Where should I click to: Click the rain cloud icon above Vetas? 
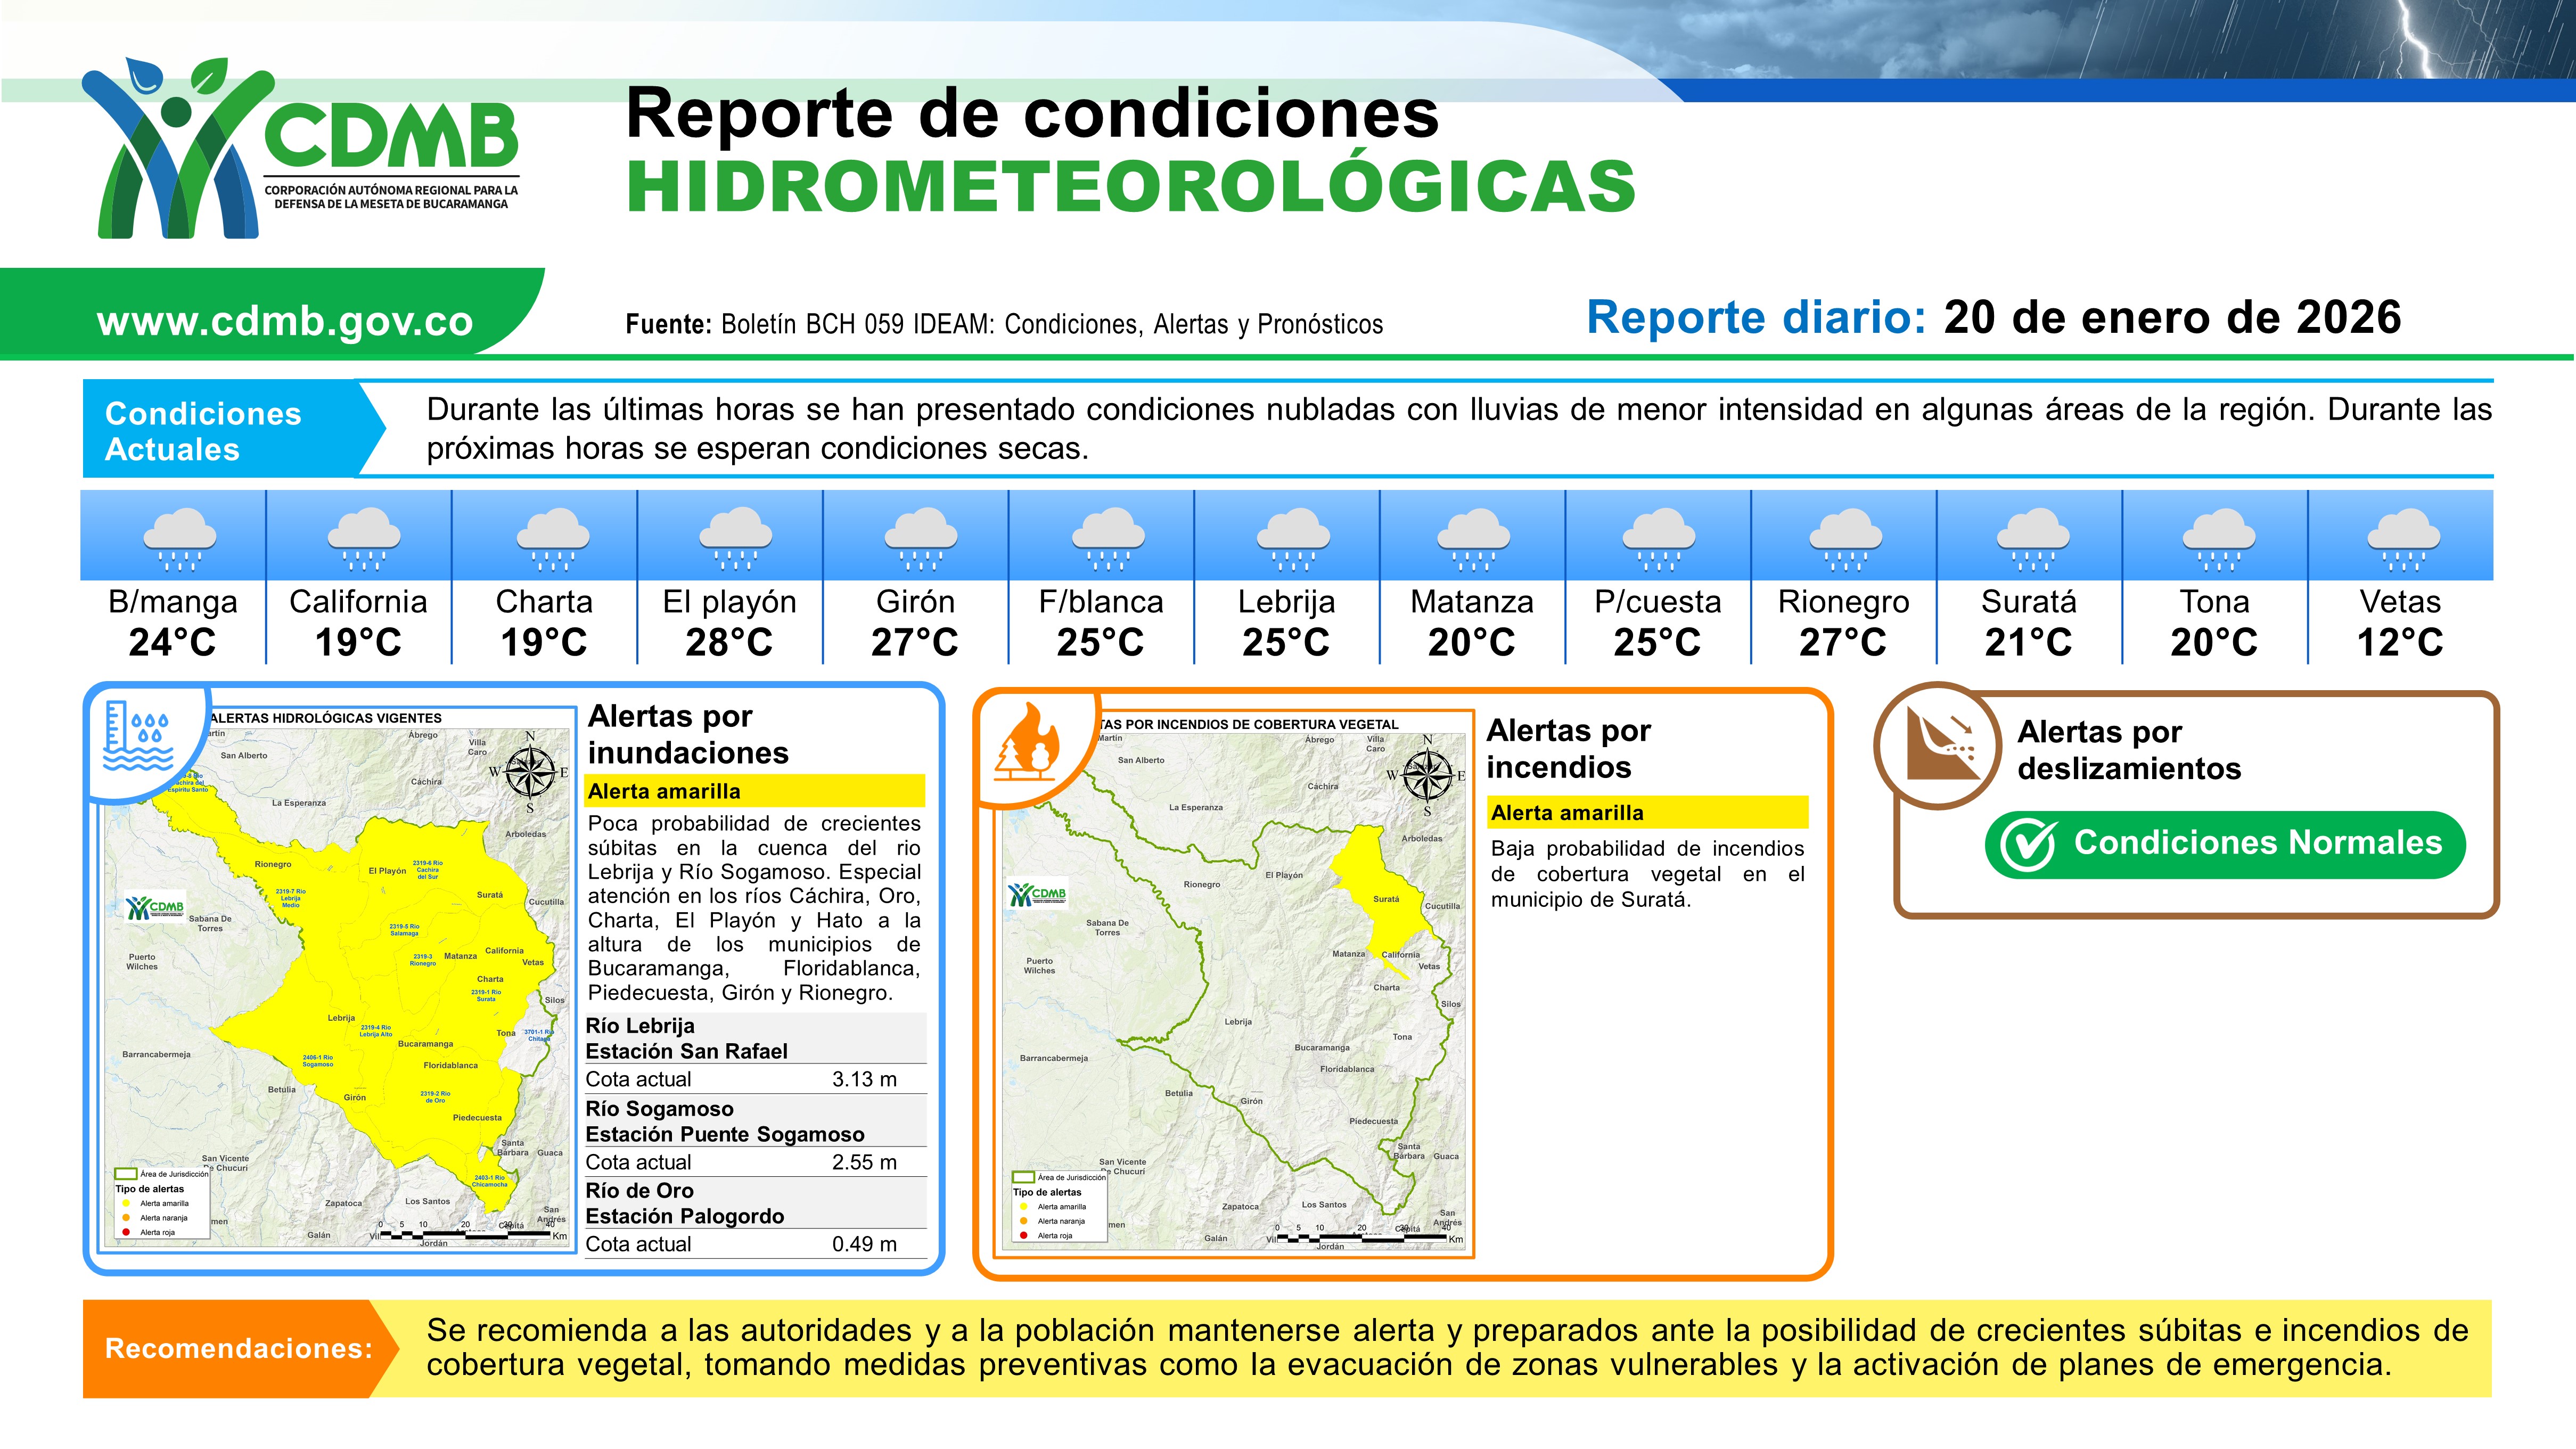click(x=2403, y=539)
